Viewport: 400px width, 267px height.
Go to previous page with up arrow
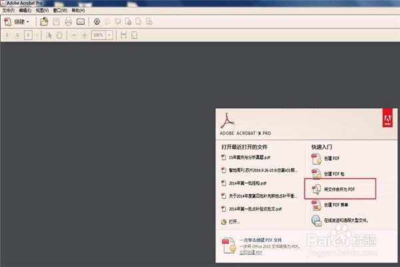(x=7, y=35)
